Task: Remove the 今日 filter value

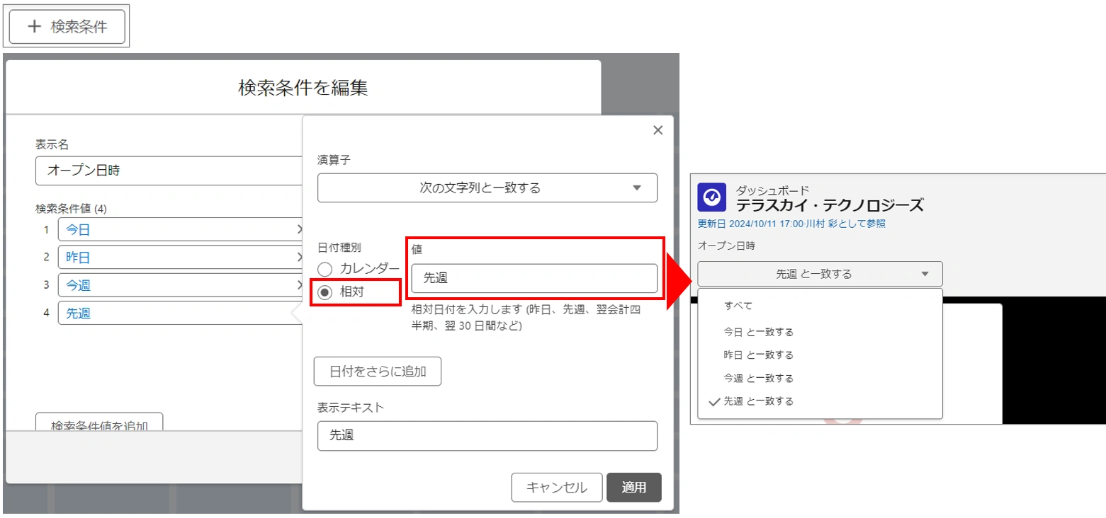Action: click(299, 229)
